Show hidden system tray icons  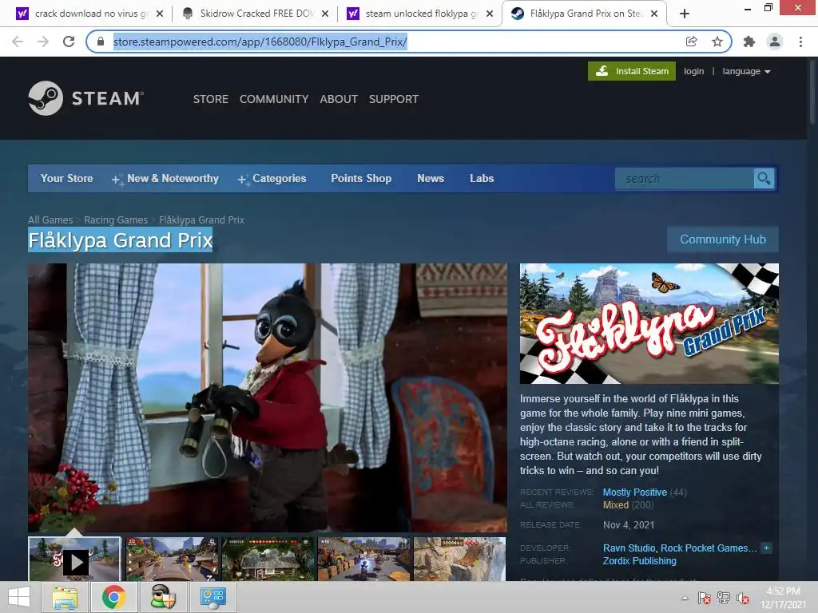pyautogui.click(x=685, y=598)
